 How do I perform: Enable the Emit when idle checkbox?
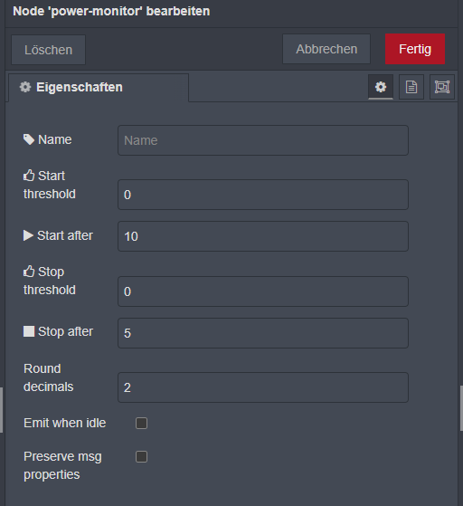(x=142, y=423)
